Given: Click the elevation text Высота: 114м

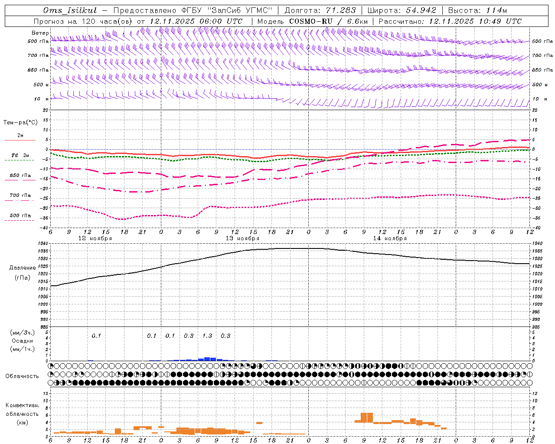Looking at the screenshot, I should tap(477, 10).
